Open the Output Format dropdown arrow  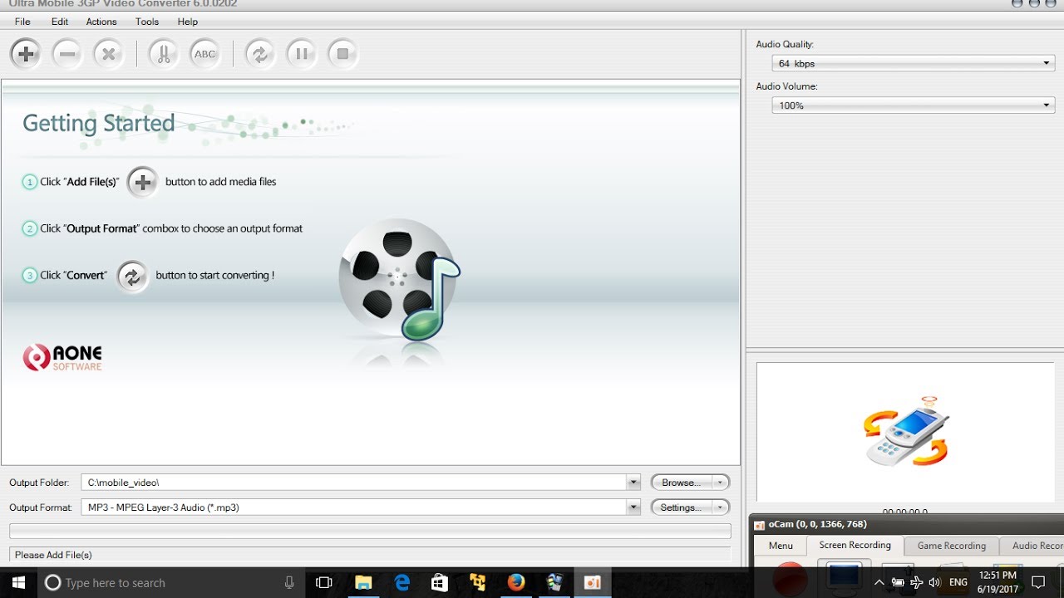coord(633,507)
